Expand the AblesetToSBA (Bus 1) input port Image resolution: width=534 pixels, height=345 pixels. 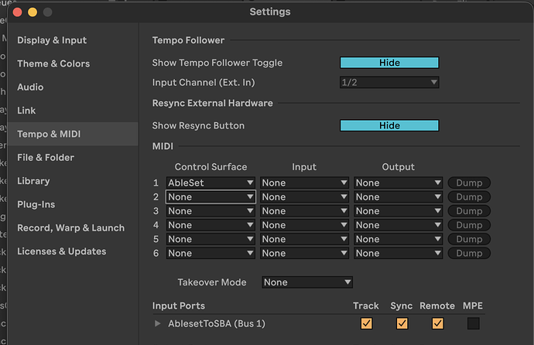coord(157,323)
